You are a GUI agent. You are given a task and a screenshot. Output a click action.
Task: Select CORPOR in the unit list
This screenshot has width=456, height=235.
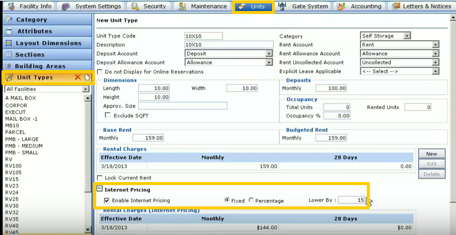click(16, 105)
